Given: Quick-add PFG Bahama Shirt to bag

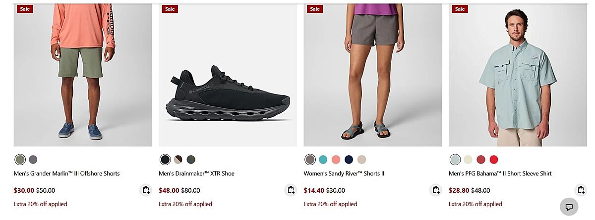Looking at the screenshot, I should pos(581,190).
